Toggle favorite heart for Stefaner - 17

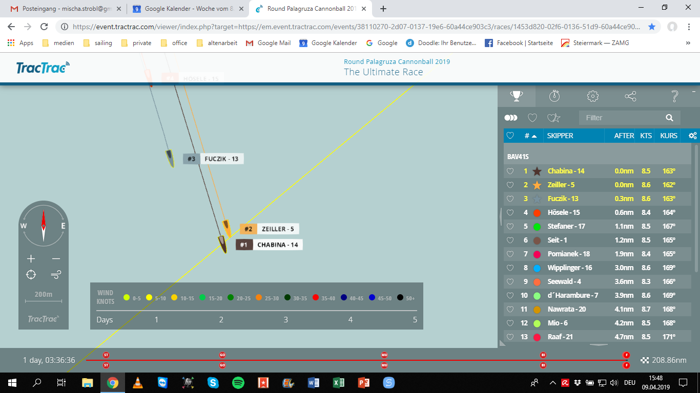tap(510, 227)
